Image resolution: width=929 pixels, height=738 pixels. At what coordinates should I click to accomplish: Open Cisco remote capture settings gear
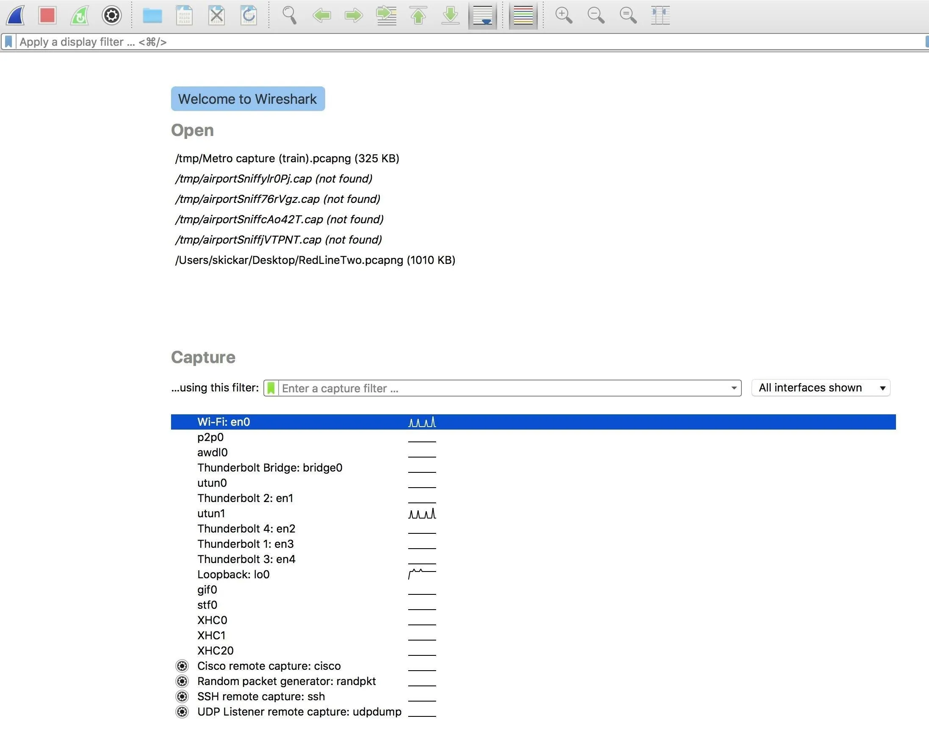(182, 666)
